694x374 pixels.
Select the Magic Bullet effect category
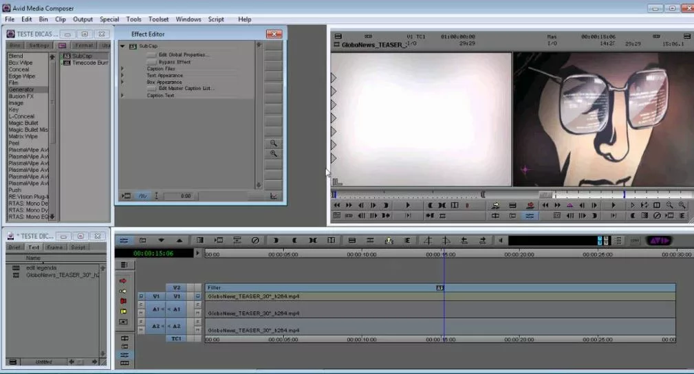(23, 123)
